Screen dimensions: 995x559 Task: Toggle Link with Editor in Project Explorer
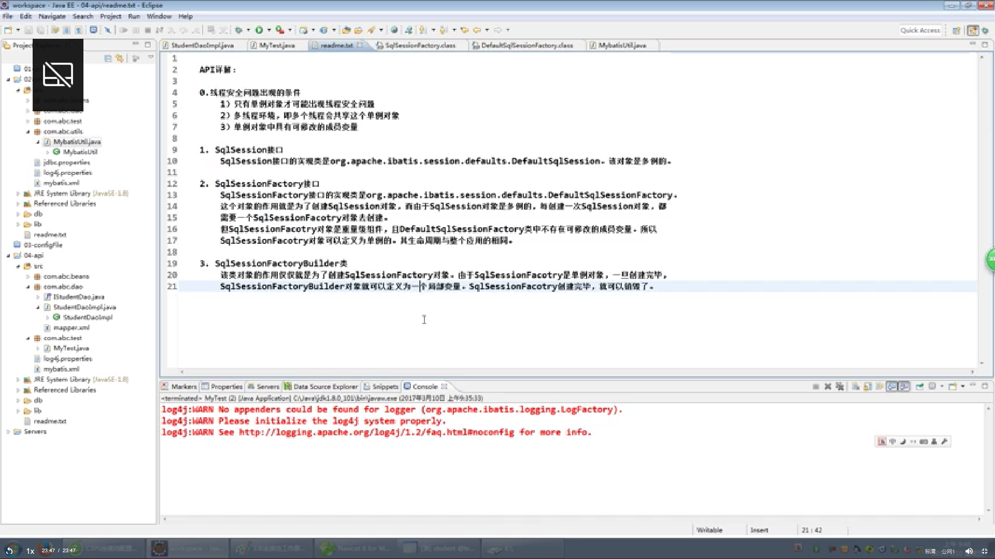[x=120, y=58]
